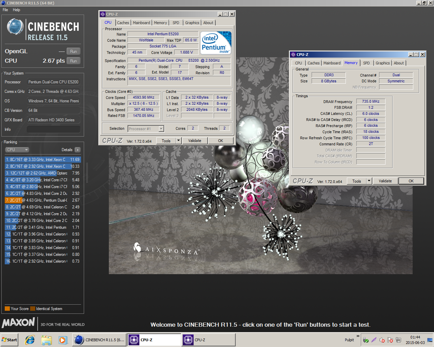
Task: Select ranking row 7 Pentium Dual-C 2.67
Action: (x=43, y=200)
